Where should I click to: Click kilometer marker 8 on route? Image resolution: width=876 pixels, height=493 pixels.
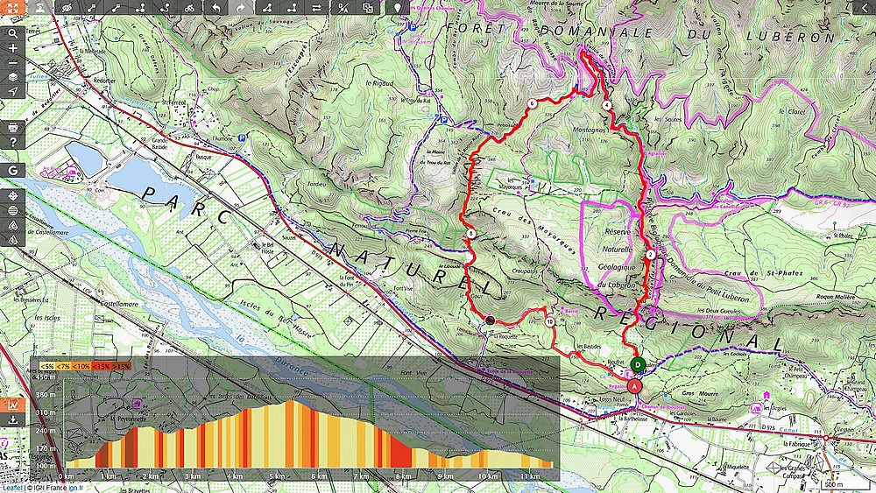click(471, 234)
